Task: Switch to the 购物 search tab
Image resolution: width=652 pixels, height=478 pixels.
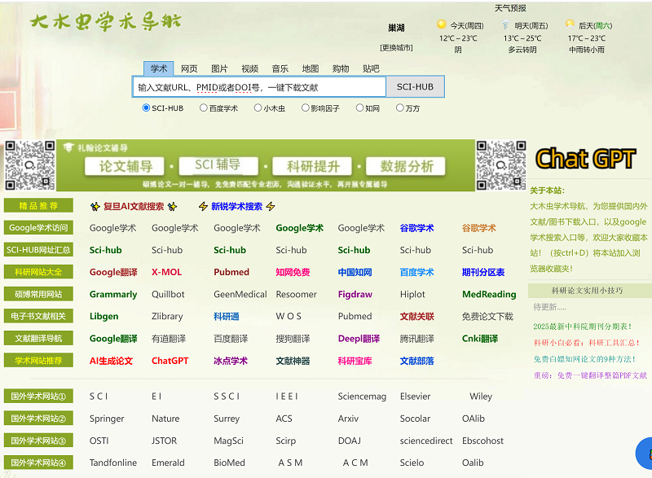Action: 341,68
